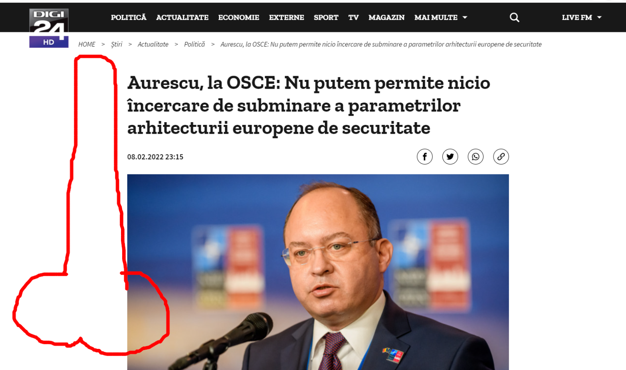The width and height of the screenshot is (626, 370).
Task: Click the Politică breadcrumb link
Action: coord(194,44)
